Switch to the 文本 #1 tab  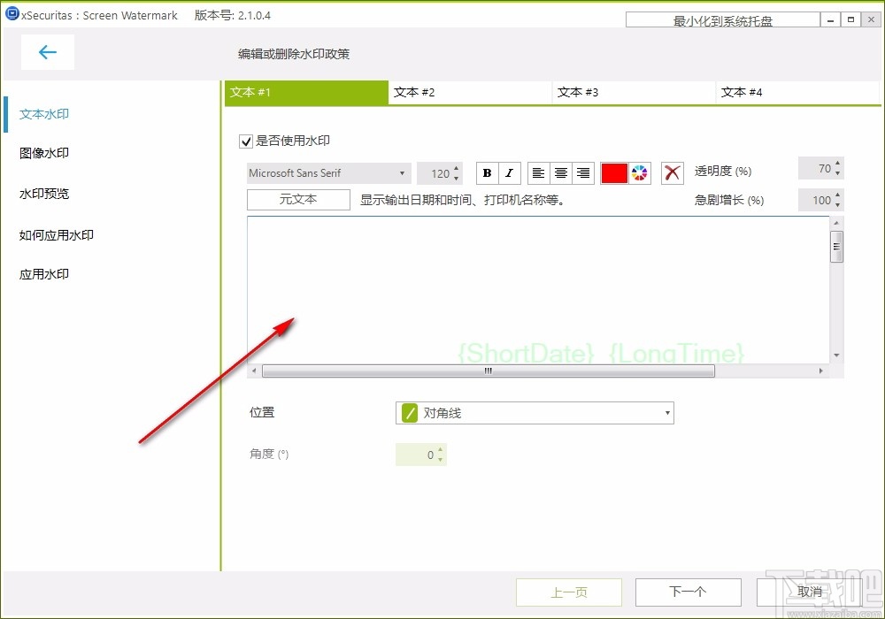tap(306, 93)
